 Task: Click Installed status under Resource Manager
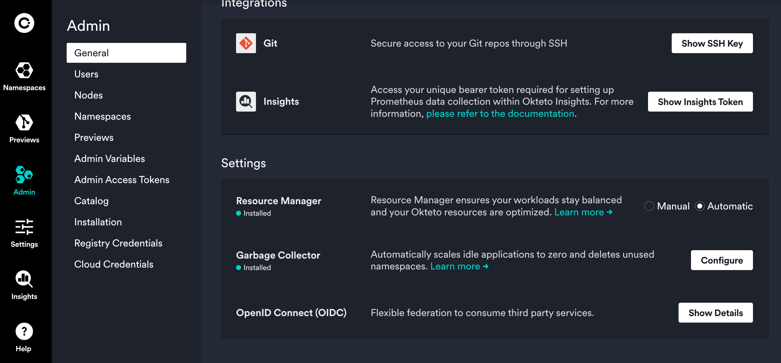click(253, 213)
